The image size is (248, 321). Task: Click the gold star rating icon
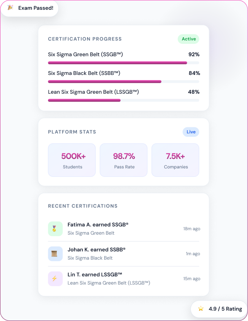(201, 309)
